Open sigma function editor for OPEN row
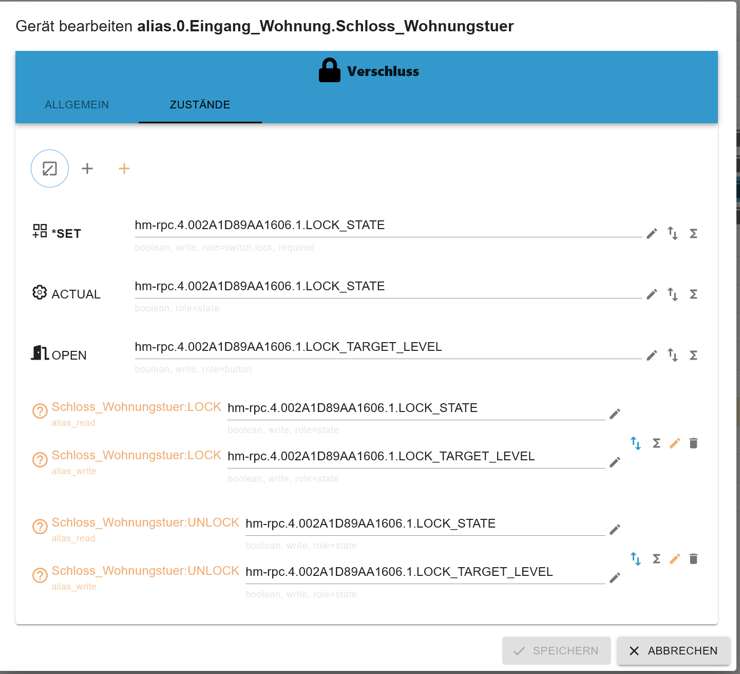The width and height of the screenshot is (740, 674). tap(693, 355)
